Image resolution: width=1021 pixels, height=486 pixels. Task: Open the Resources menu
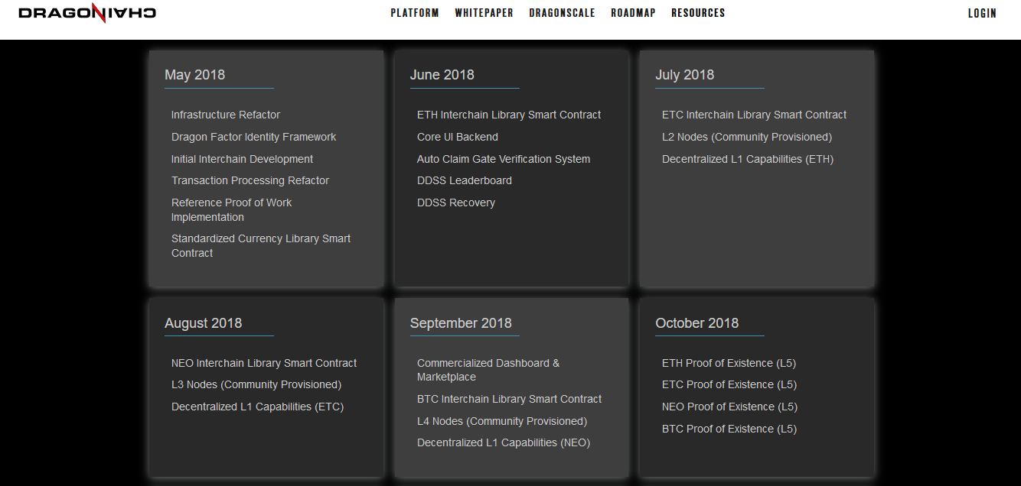point(698,13)
